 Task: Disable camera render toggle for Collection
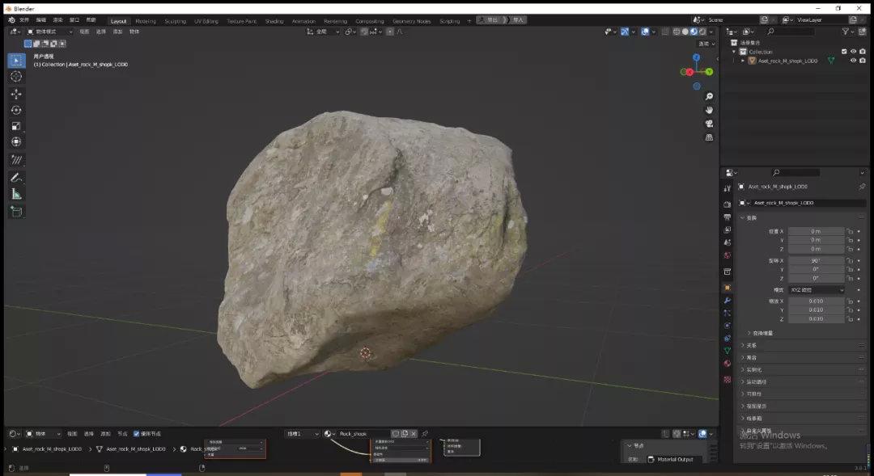coord(863,51)
